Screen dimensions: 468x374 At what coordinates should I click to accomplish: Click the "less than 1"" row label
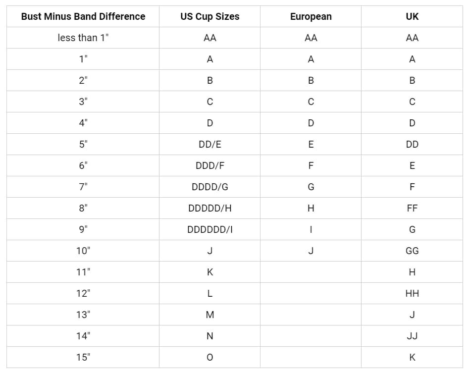pyautogui.click(x=83, y=38)
